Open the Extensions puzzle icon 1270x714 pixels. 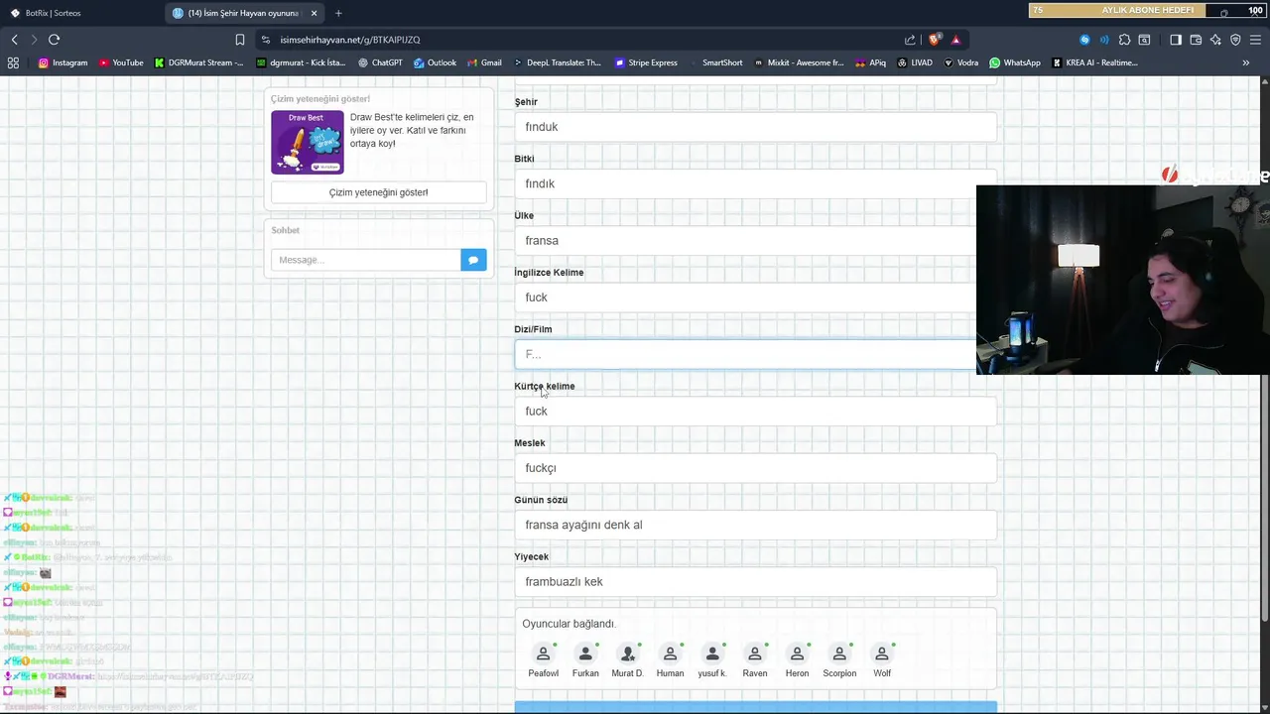[1124, 40]
